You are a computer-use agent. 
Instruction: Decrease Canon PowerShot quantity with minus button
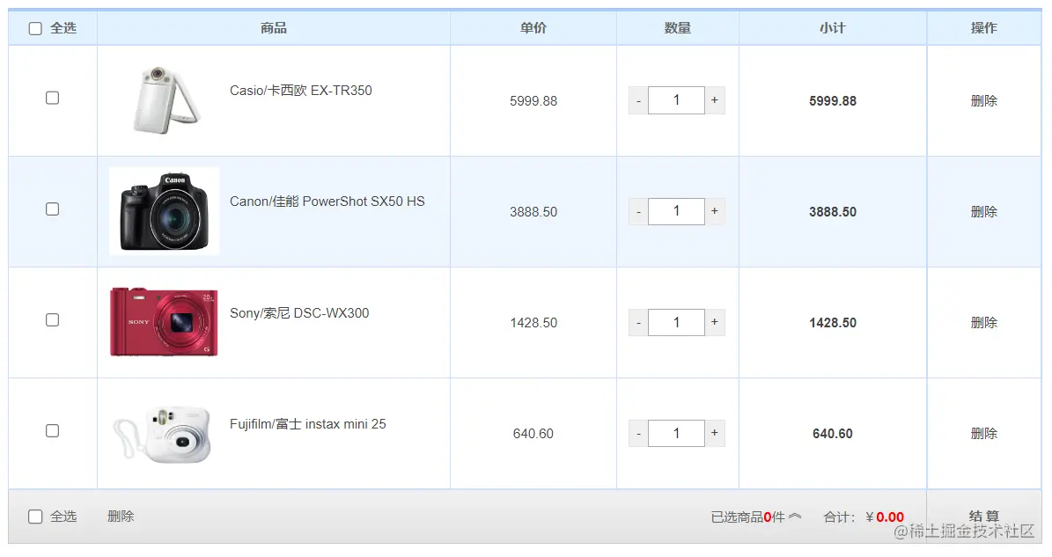point(637,210)
